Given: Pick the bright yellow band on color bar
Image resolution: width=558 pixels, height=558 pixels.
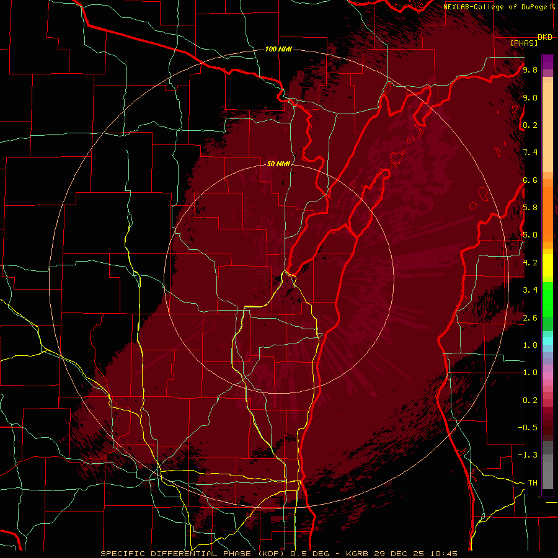Looking at the screenshot, I should [547, 265].
